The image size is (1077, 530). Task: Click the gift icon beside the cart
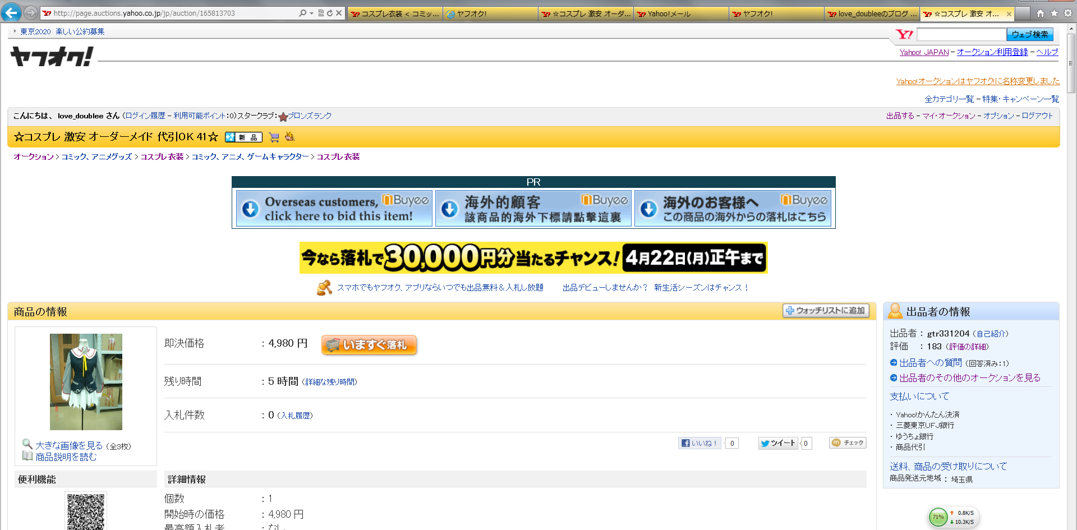tap(289, 136)
